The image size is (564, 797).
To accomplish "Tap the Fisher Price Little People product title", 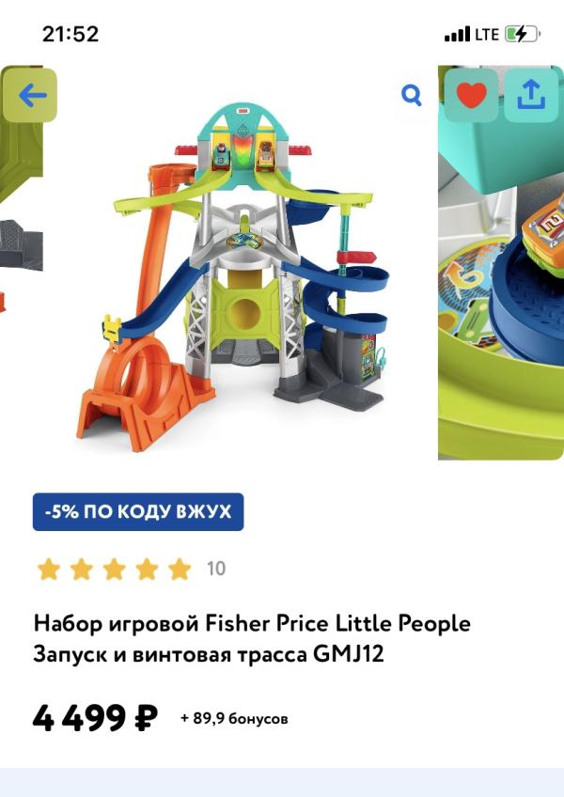I will 252,639.
